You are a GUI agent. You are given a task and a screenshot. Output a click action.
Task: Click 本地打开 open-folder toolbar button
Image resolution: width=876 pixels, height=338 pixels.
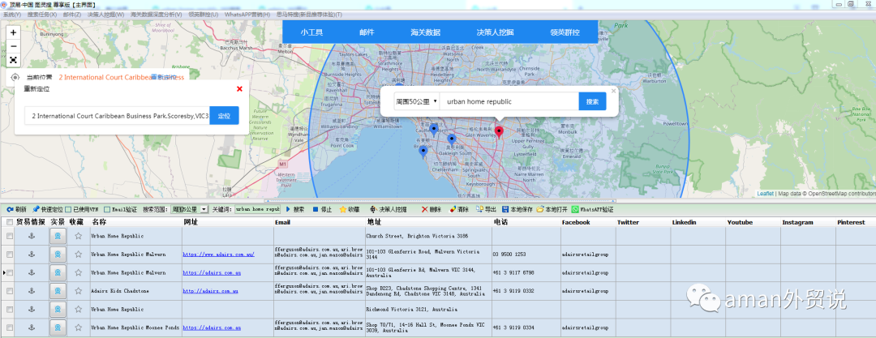point(552,209)
